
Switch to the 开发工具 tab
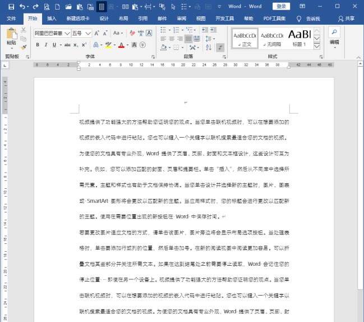pyautogui.click(x=224, y=19)
